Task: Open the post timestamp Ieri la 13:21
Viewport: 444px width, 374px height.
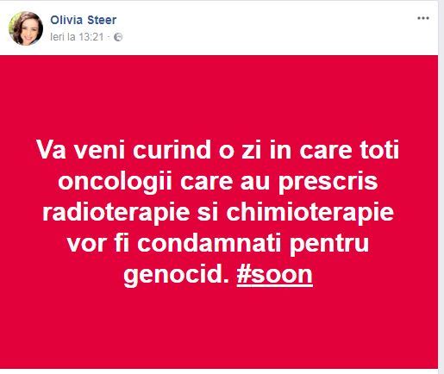Action: 77,37
